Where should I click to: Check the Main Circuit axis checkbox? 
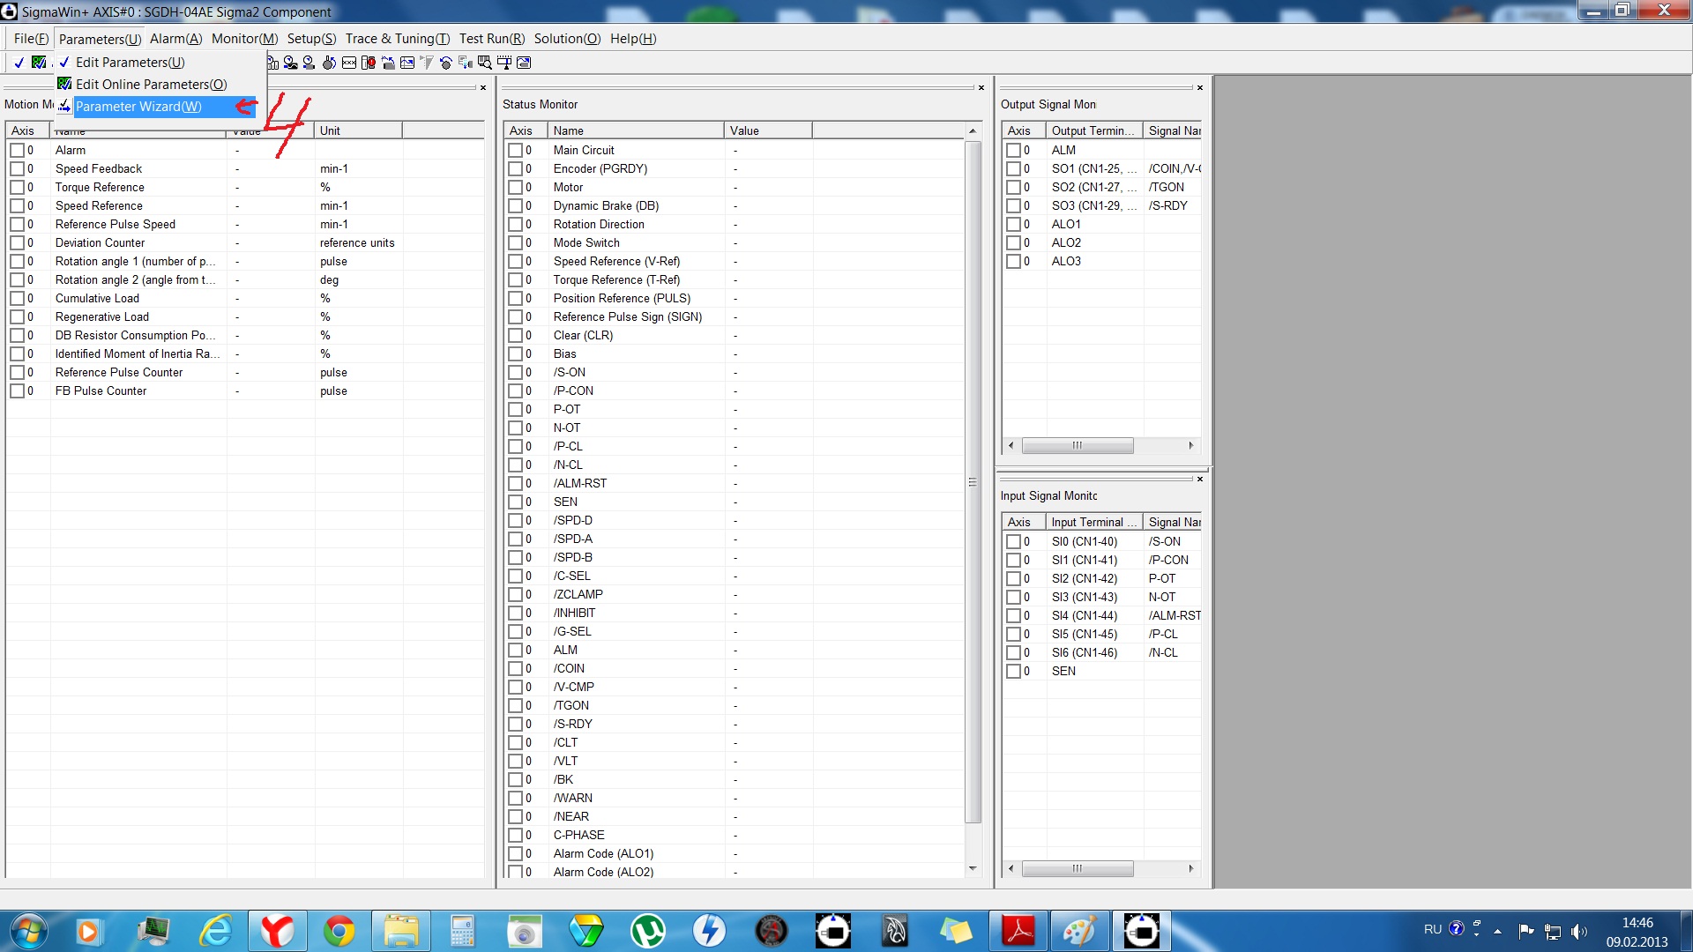pyautogui.click(x=515, y=151)
